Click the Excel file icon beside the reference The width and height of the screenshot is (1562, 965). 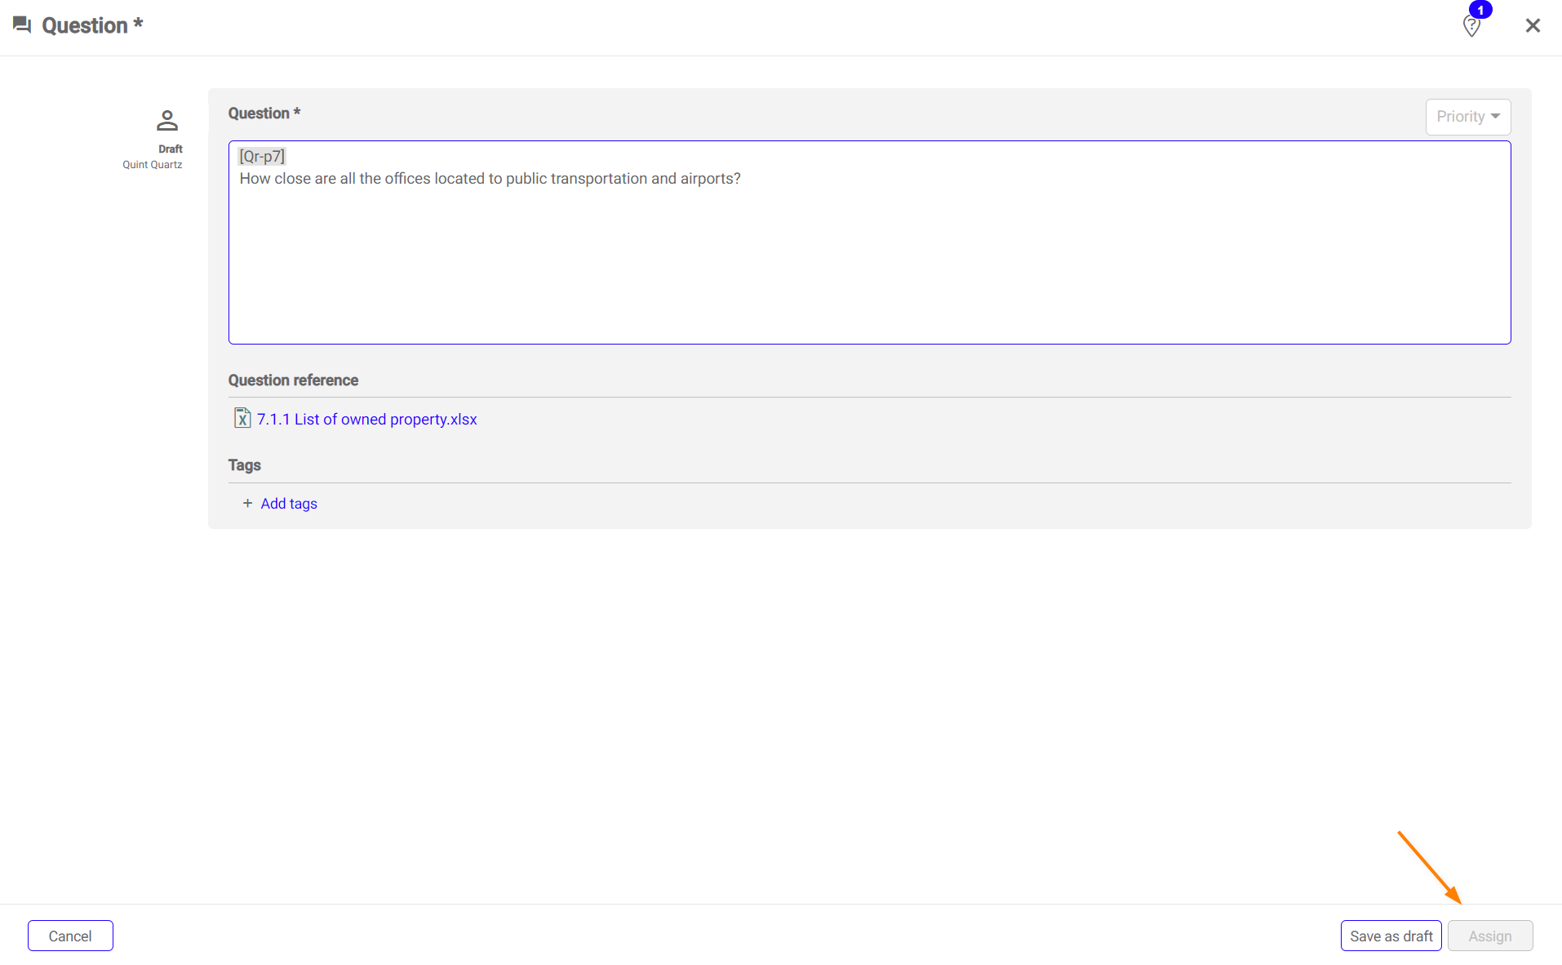pos(242,418)
